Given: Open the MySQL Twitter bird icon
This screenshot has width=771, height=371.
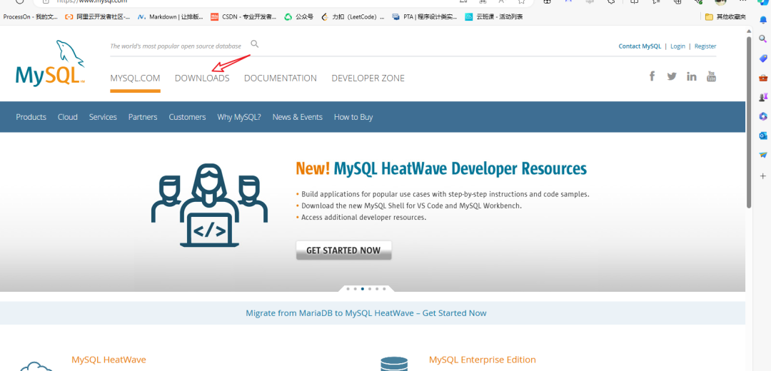Looking at the screenshot, I should pos(672,76).
